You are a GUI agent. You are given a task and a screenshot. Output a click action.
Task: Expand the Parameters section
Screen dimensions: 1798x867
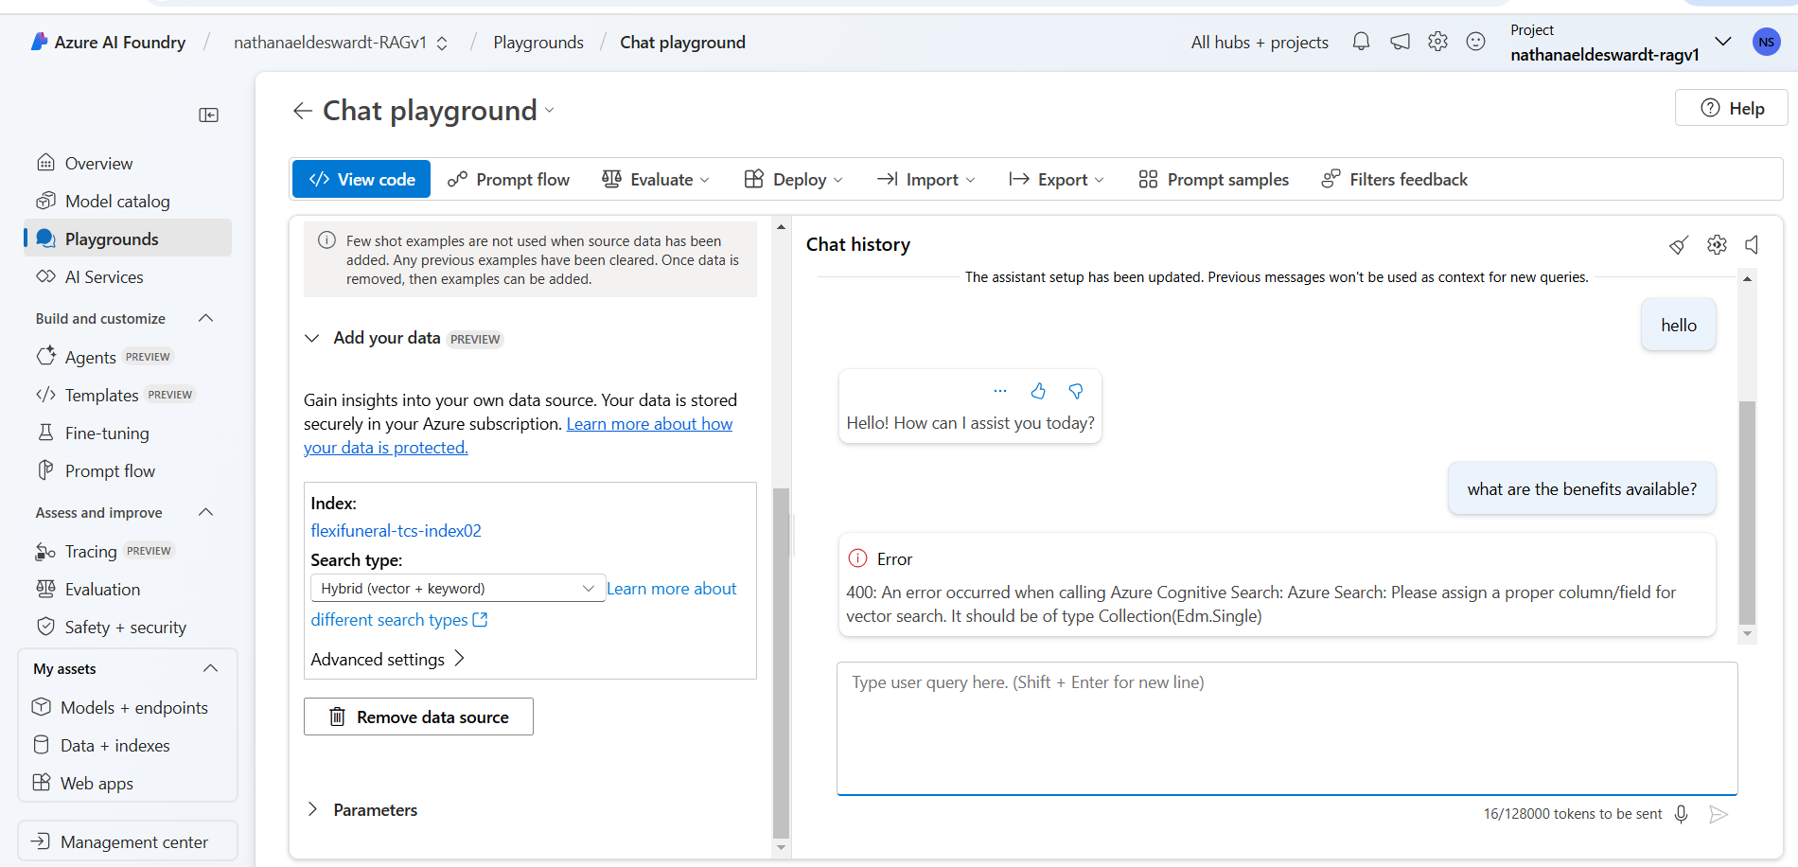tap(312, 809)
